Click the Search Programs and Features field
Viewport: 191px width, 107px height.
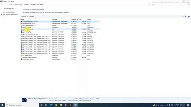pos(172,4)
